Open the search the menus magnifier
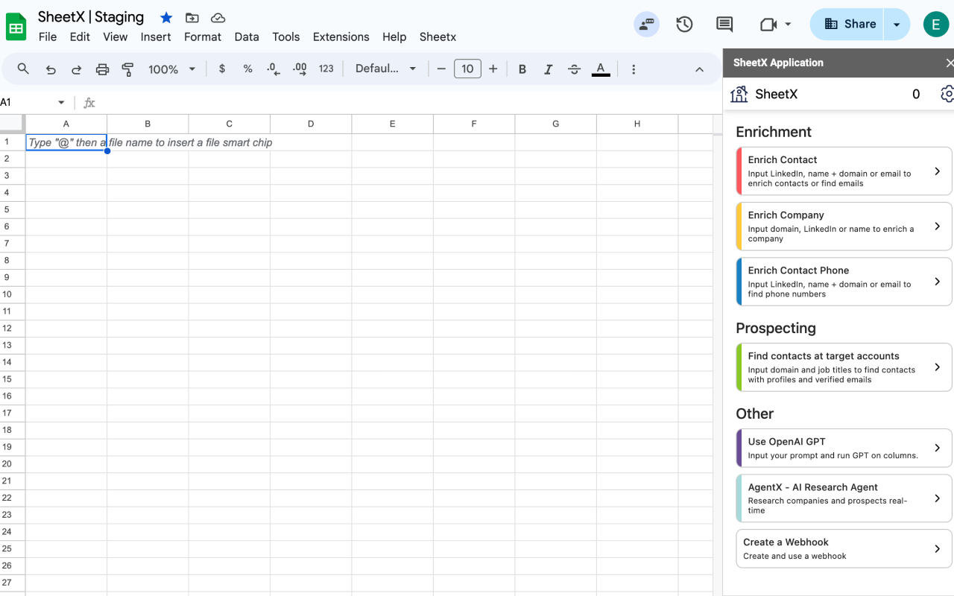 point(23,69)
